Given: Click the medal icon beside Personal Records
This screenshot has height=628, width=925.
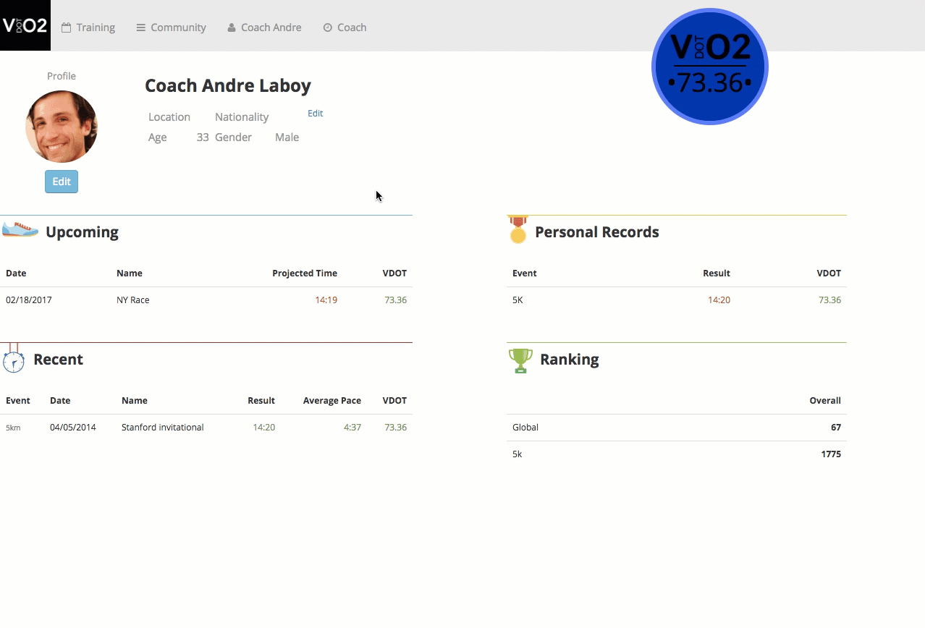Looking at the screenshot, I should 518,229.
